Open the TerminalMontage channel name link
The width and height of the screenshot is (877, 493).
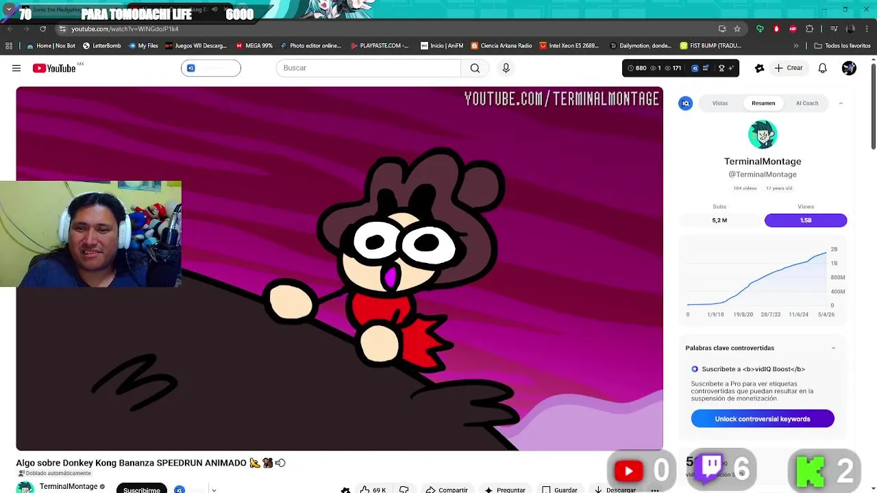coord(69,486)
